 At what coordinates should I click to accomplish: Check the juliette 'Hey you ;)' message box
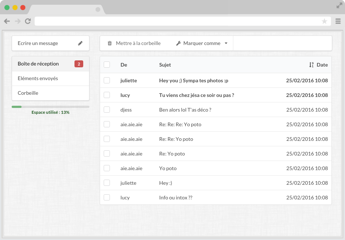107,80
